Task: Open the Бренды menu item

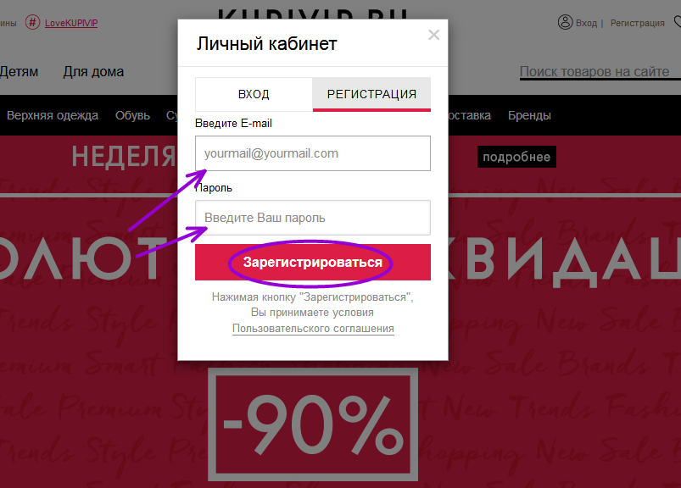Action: point(529,115)
